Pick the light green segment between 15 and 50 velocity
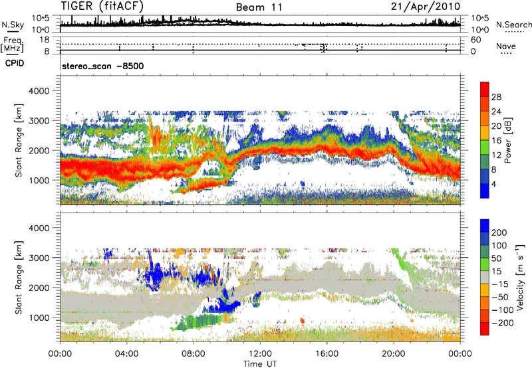The image size is (532, 368). 485,264
